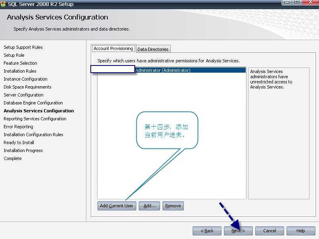319x239 pixels.
Task: Close the SQL Server Setup window
Action: click(x=310, y=2)
